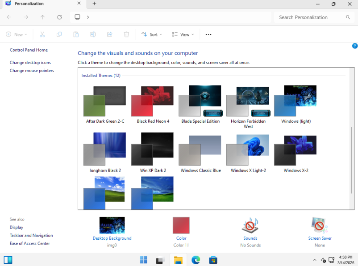Go back with the left arrow
Screen dimensions: 358x266
(9, 17)
